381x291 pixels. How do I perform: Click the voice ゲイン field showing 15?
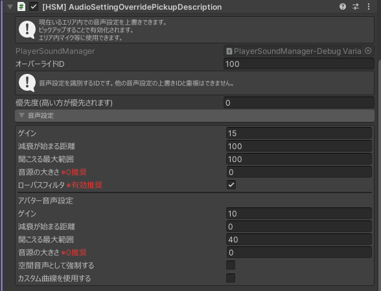click(x=299, y=134)
